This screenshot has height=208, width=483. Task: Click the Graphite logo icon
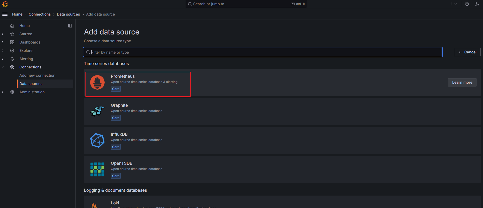point(97,111)
